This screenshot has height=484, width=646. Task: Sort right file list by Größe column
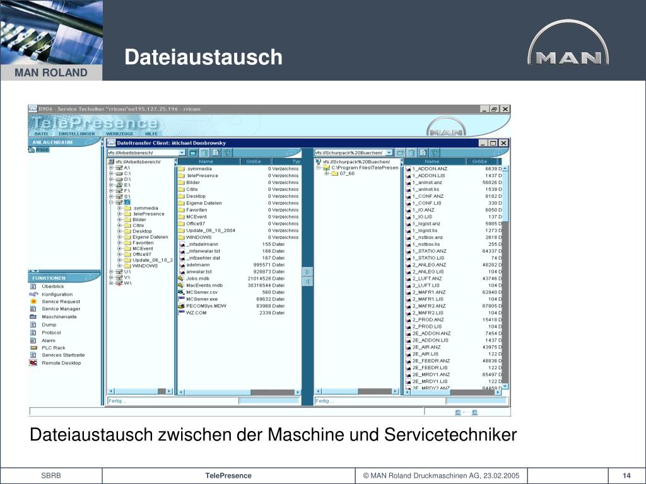point(481,162)
